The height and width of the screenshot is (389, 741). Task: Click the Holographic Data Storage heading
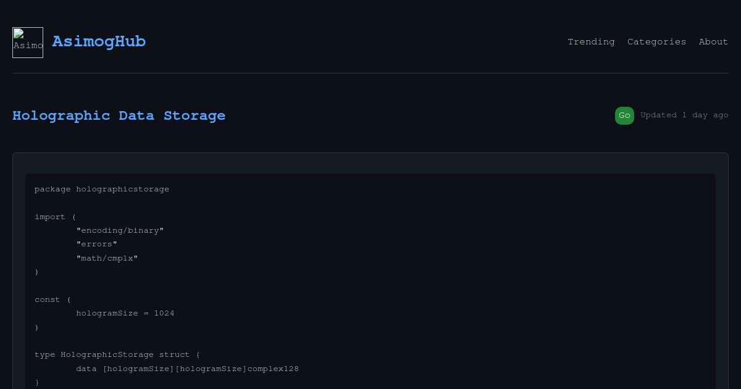pyautogui.click(x=119, y=116)
